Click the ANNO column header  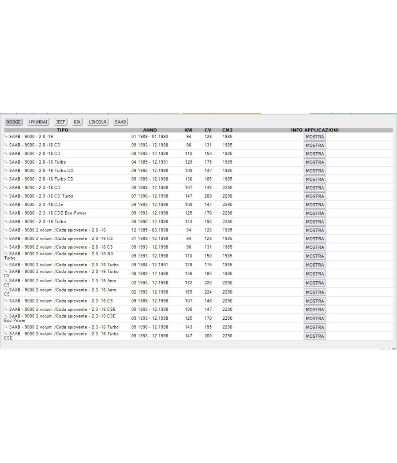tap(150, 130)
